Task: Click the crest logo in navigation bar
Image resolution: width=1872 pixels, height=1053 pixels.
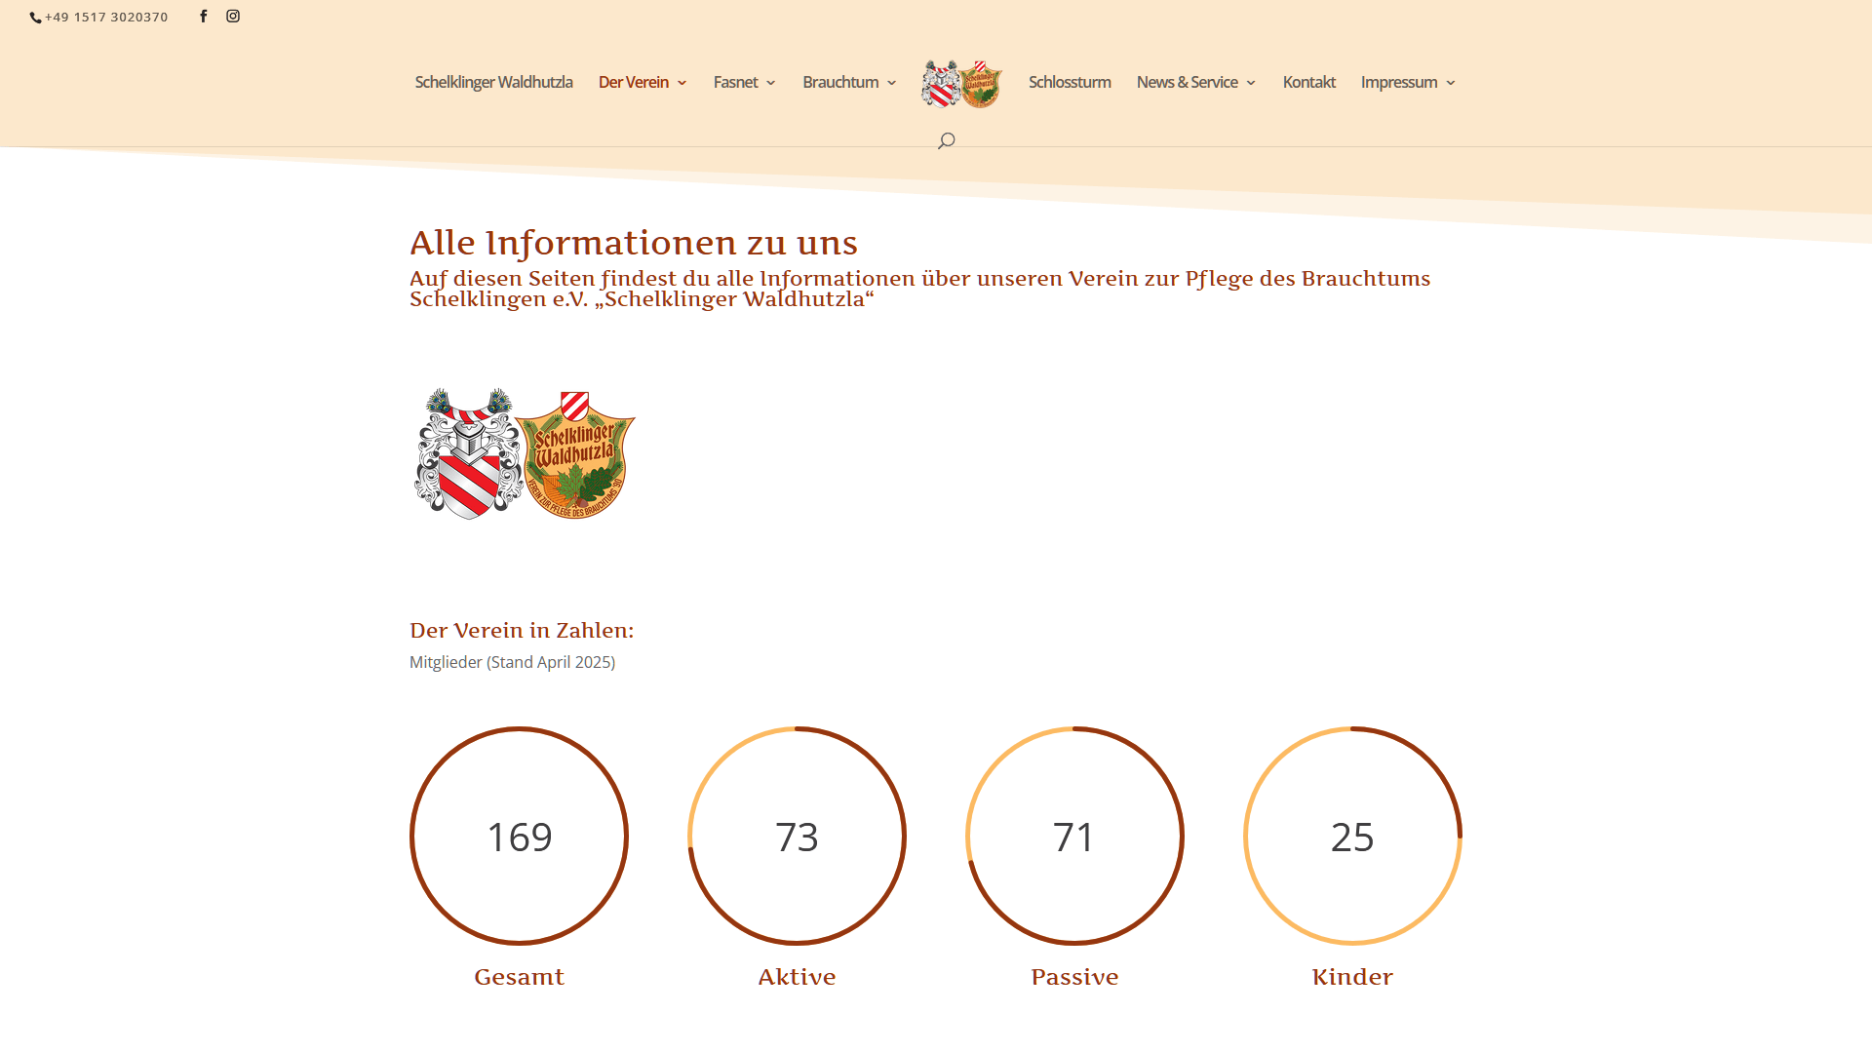Action: pyautogui.click(x=961, y=84)
